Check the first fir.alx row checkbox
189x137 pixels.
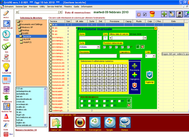click(x=51, y=24)
